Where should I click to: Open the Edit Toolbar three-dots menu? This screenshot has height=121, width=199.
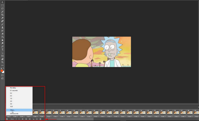pyautogui.click(x=2, y=65)
